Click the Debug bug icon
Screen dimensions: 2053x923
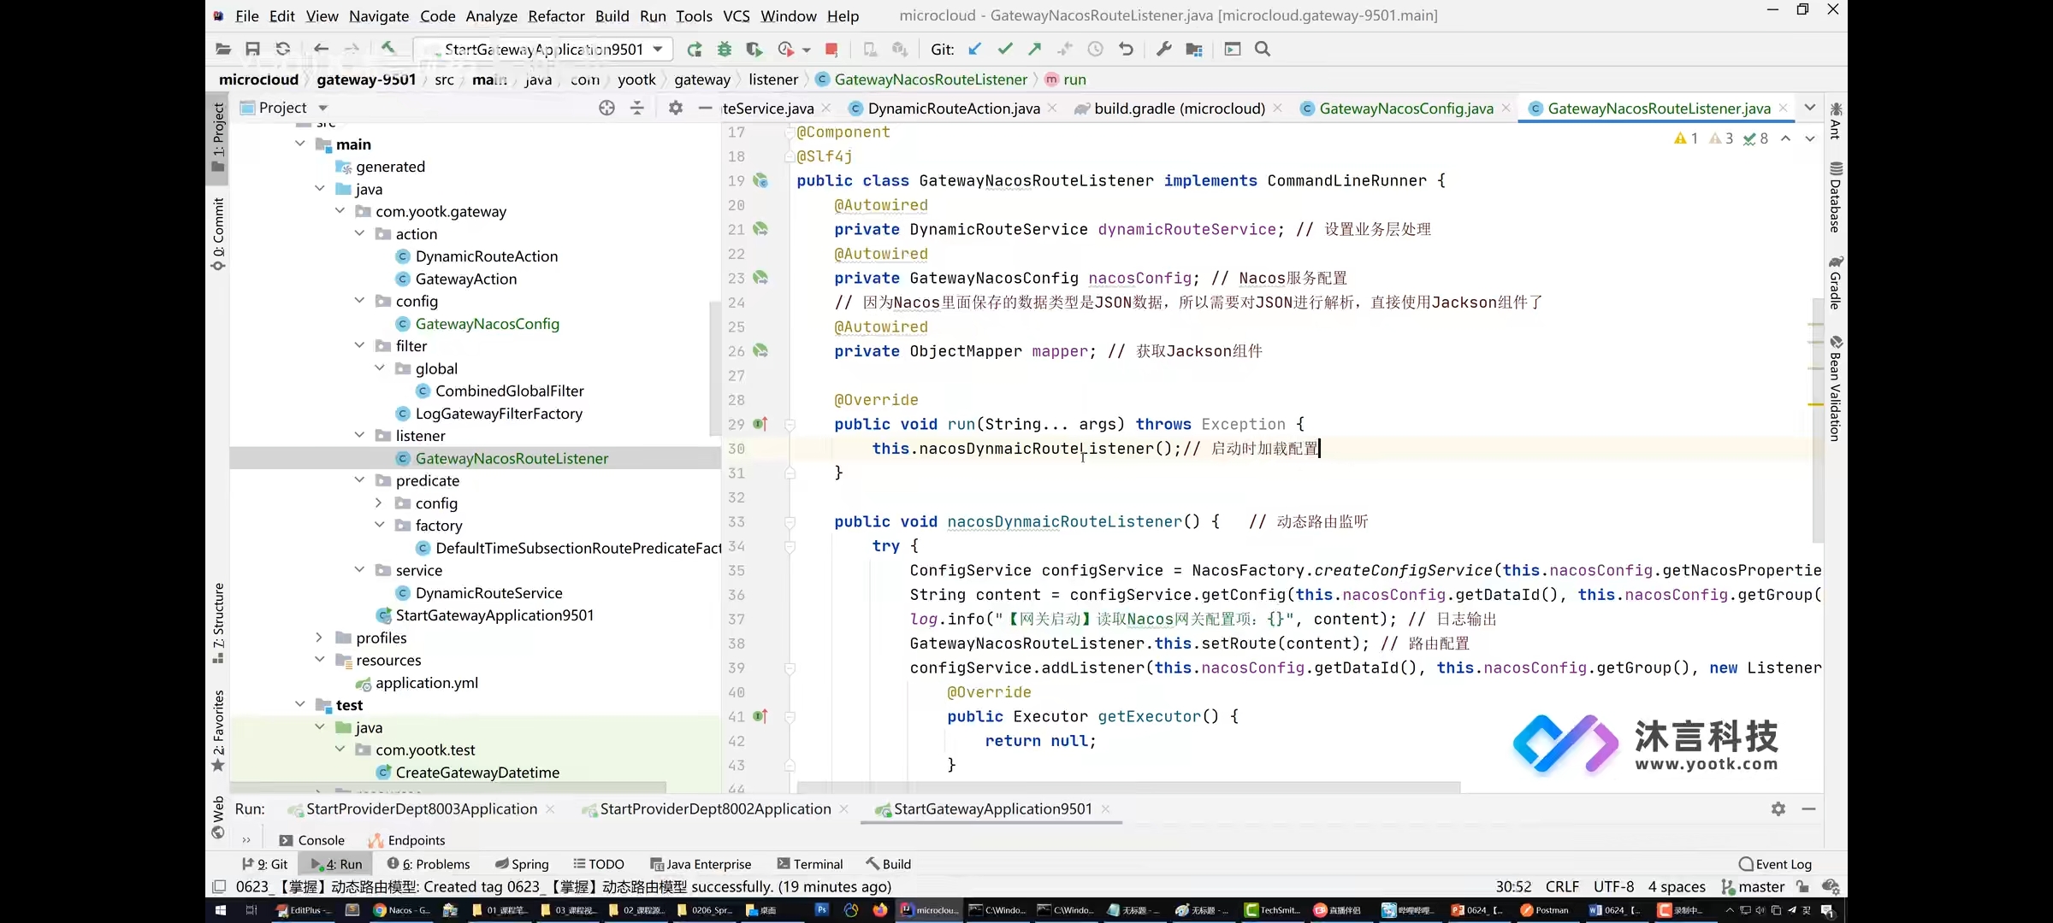click(x=725, y=49)
